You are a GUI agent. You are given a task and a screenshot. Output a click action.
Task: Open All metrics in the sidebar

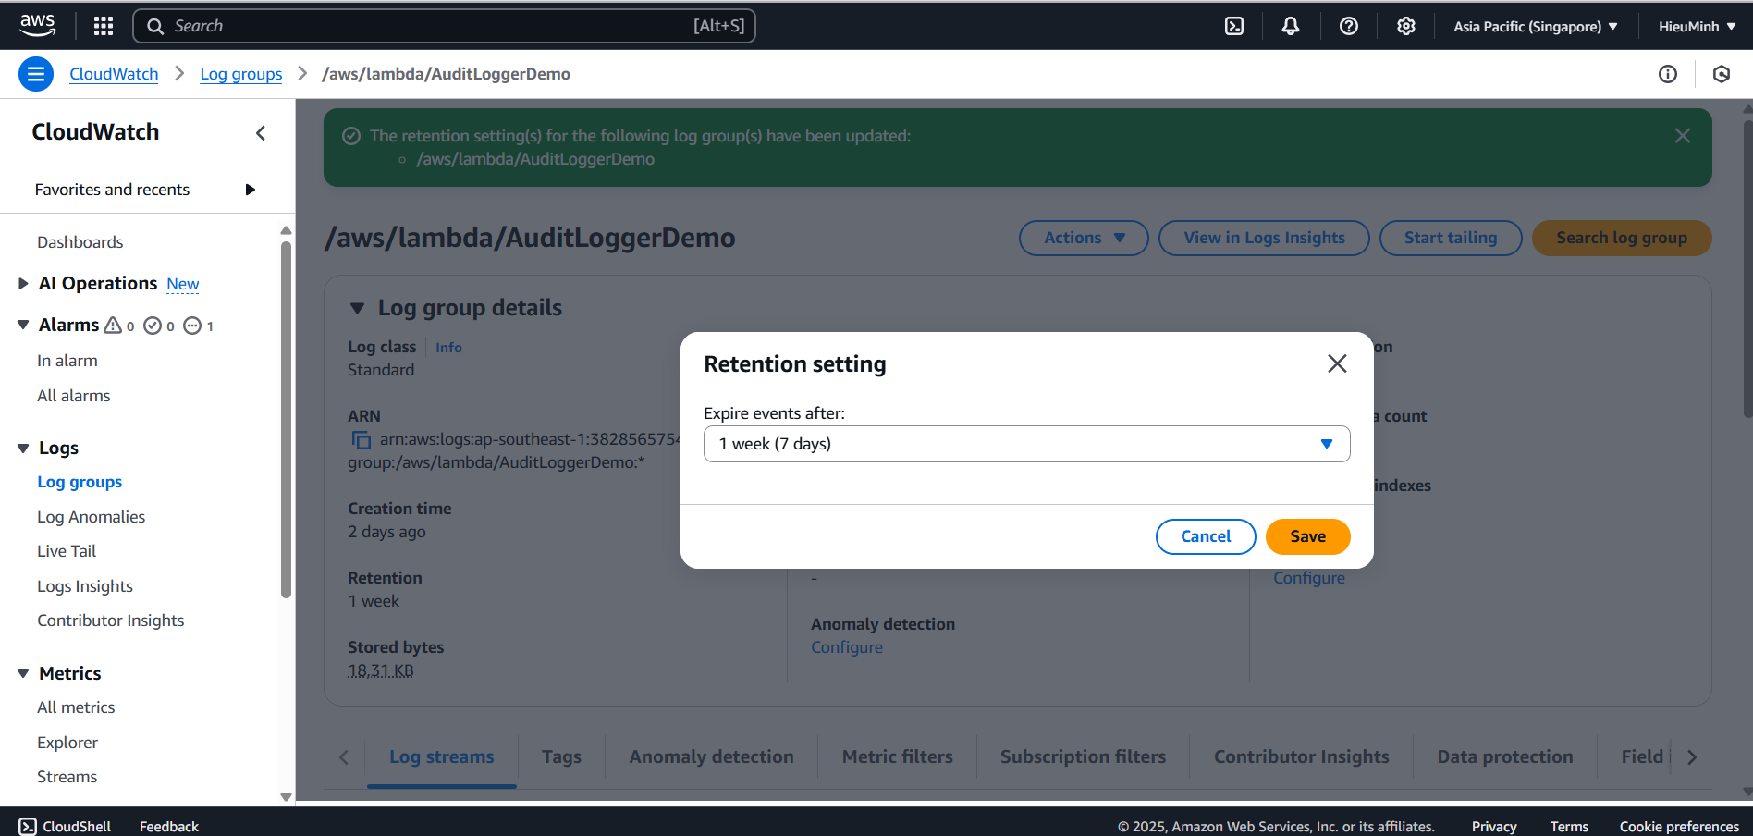pyautogui.click(x=76, y=707)
